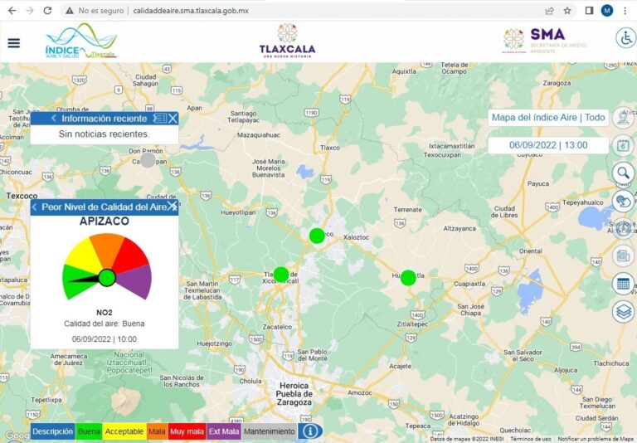Close the Peor Nivel de Calidad panel
Image resolution: width=637 pixels, height=443 pixels.
pyautogui.click(x=173, y=206)
